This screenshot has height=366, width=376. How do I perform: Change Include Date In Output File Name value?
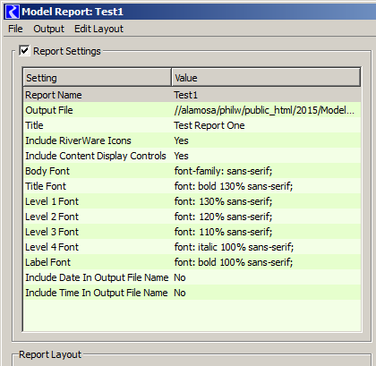click(180, 277)
